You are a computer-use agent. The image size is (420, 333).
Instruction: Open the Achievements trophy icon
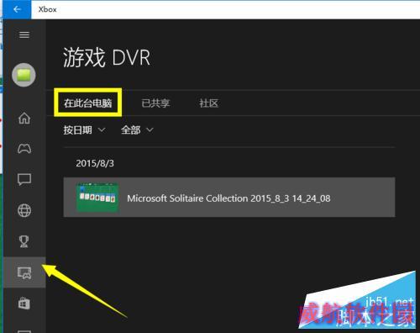24,241
